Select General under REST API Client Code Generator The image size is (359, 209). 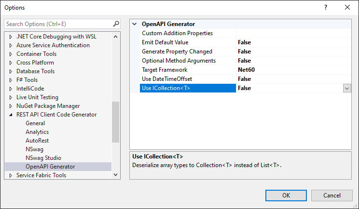coord(35,123)
